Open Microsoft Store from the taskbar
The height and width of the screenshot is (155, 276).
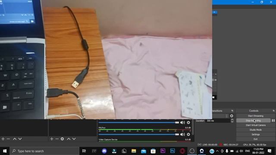[153, 151]
